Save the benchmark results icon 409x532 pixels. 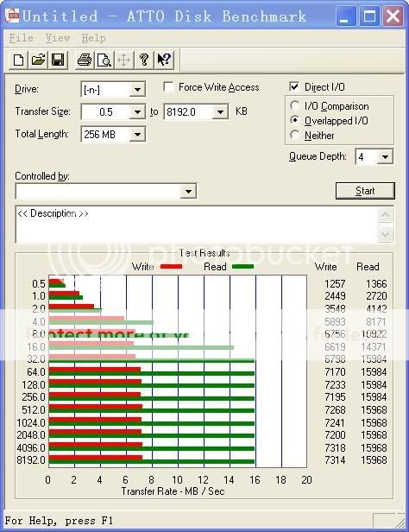[x=58, y=60]
